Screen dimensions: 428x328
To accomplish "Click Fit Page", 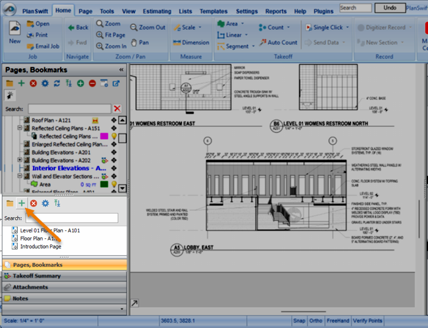I will 111,35.
